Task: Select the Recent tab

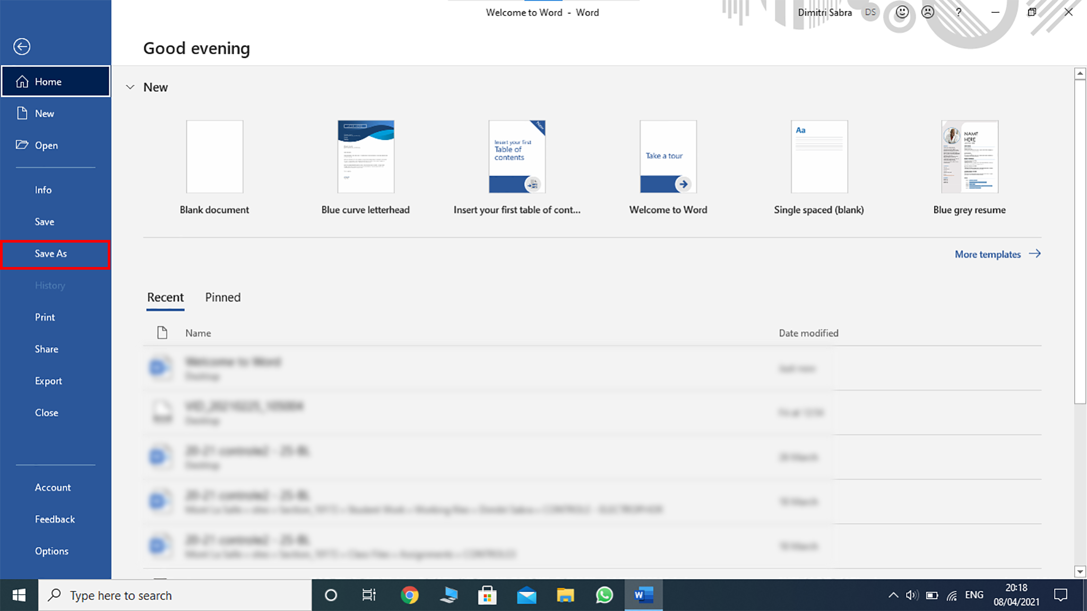Action: click(x=165, y=297)
